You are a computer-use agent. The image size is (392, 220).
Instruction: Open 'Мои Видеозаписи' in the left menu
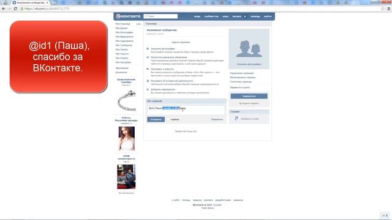tap(124, 37)
